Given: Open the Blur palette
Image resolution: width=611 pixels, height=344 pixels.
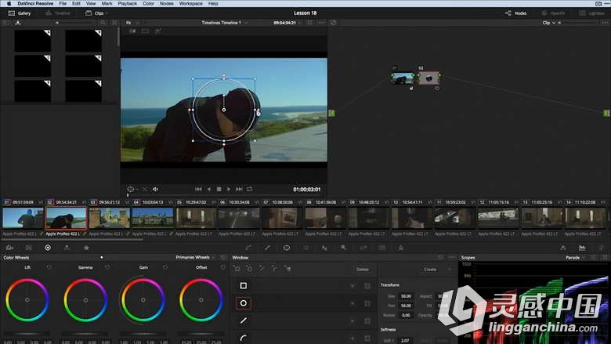Looking at the screenshot, I should (324, 248).
